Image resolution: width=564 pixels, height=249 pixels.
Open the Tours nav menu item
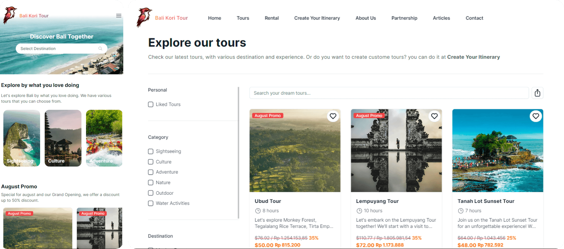(243, 18)
